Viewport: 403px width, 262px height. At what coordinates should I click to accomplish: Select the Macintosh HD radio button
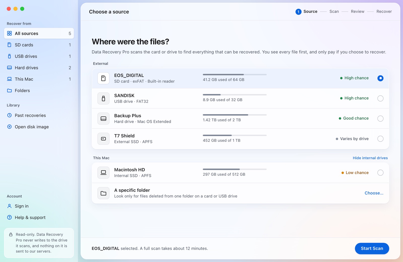[x=380, y=173]
